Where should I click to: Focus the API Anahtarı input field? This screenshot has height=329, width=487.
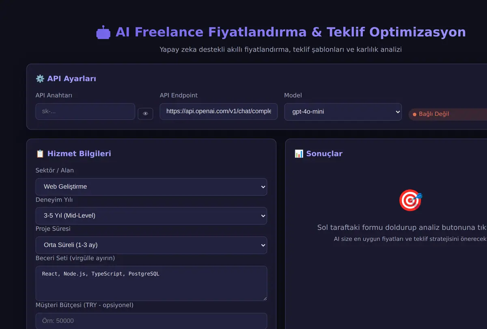[85, 111]
